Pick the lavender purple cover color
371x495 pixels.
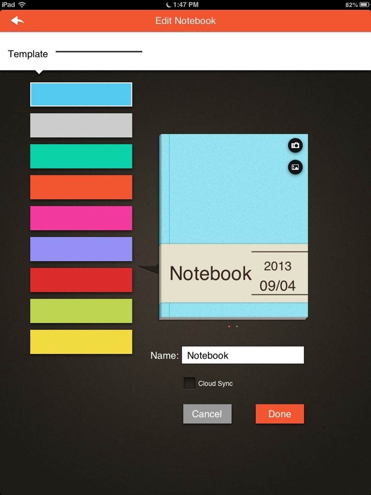pos(81,249)
